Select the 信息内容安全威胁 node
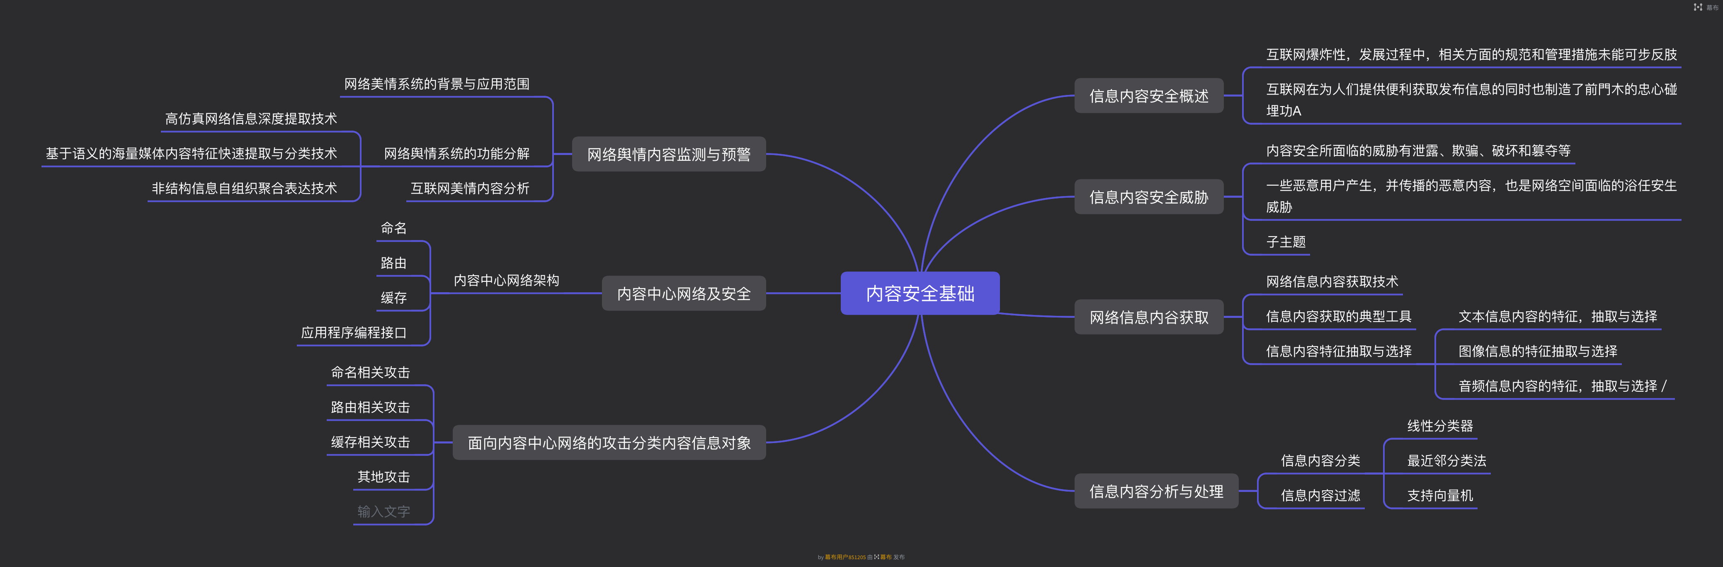This screenshot has height=567, width=1723. pos(1148,197)
